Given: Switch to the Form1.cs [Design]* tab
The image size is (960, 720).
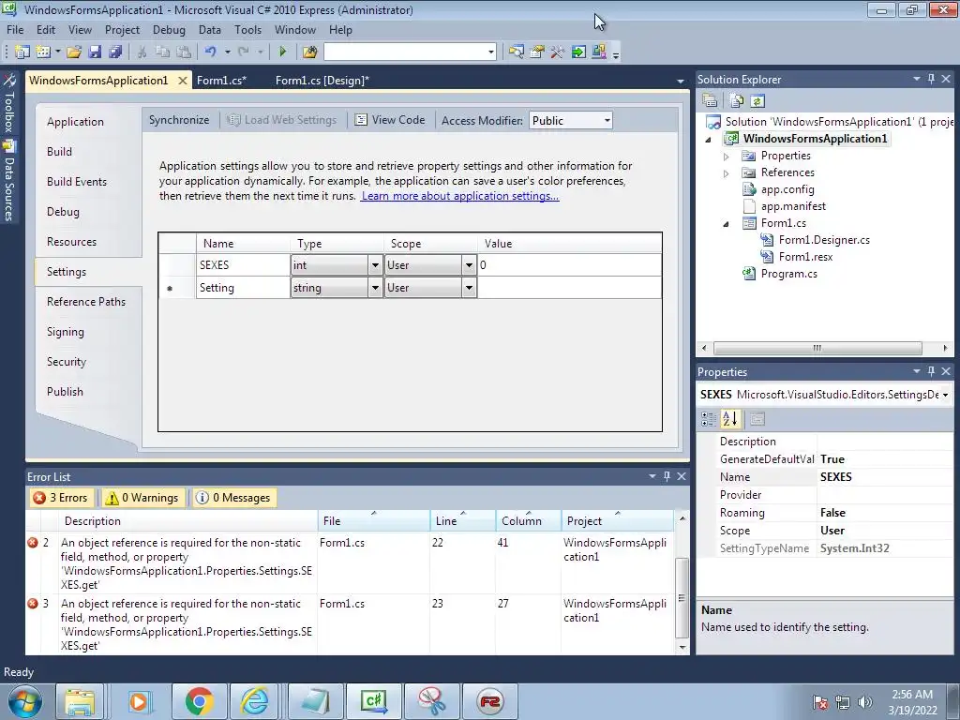Looking at the screenshot, I should click(322, 81).
